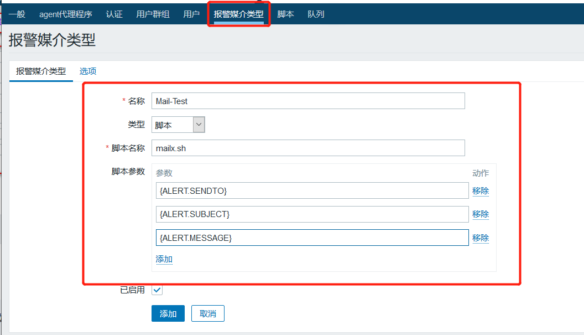The width and height of the screenshot is (584, 335).
Task: Click the blue 添加 submit button
Action: point(168,313)
